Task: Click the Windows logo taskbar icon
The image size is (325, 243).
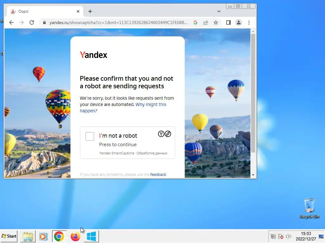Action: click(91, 236)
